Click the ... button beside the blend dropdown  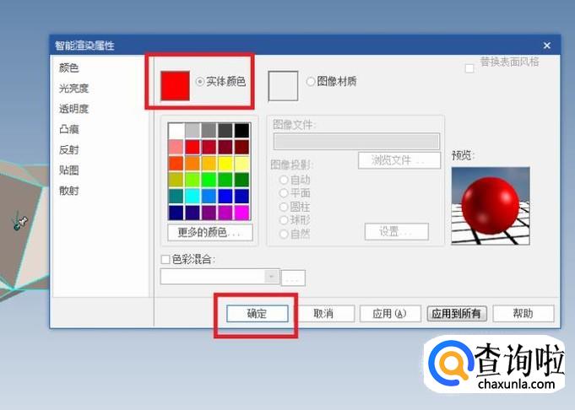point(293,278)
